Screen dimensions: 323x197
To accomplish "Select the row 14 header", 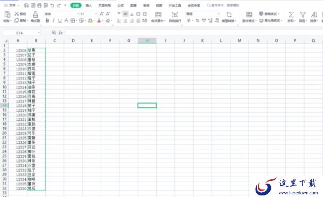I will pos(4,105).
